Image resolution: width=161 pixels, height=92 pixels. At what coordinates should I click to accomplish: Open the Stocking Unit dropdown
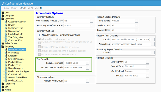147,62
